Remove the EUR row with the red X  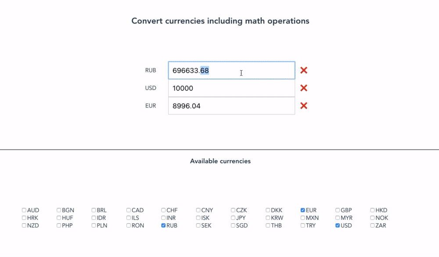(x=303, y=105)
